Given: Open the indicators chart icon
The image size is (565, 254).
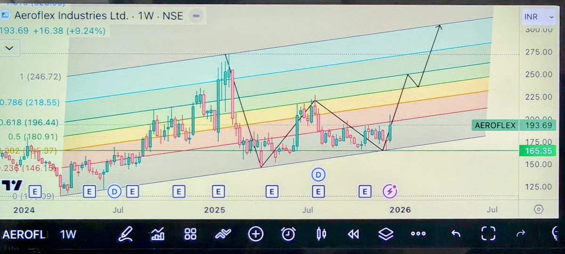Looking at the screenshot, I should [x=157, y=234].
